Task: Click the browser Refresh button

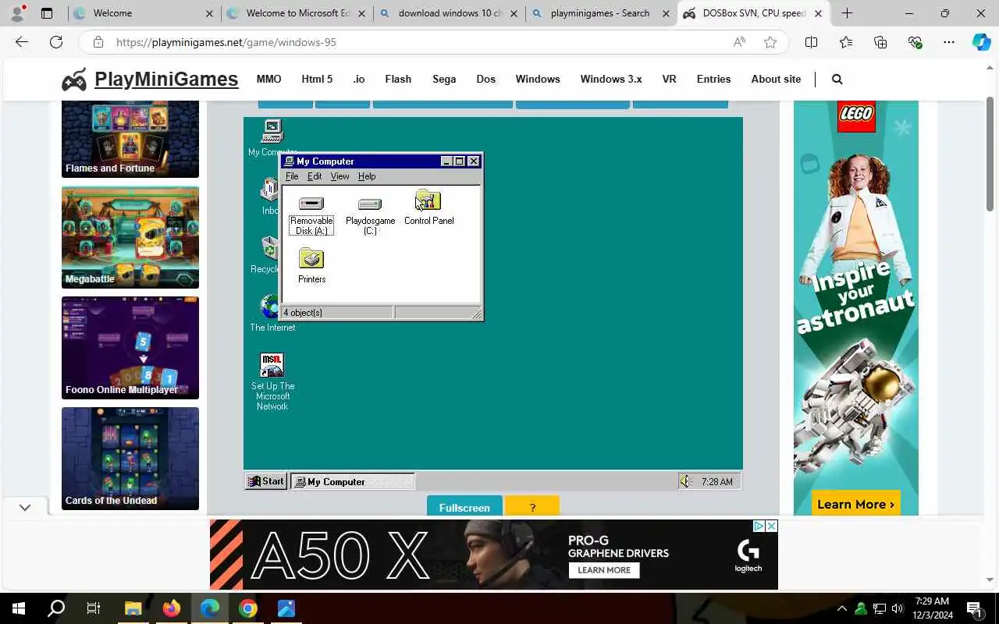Action: (x=56, y=42)
